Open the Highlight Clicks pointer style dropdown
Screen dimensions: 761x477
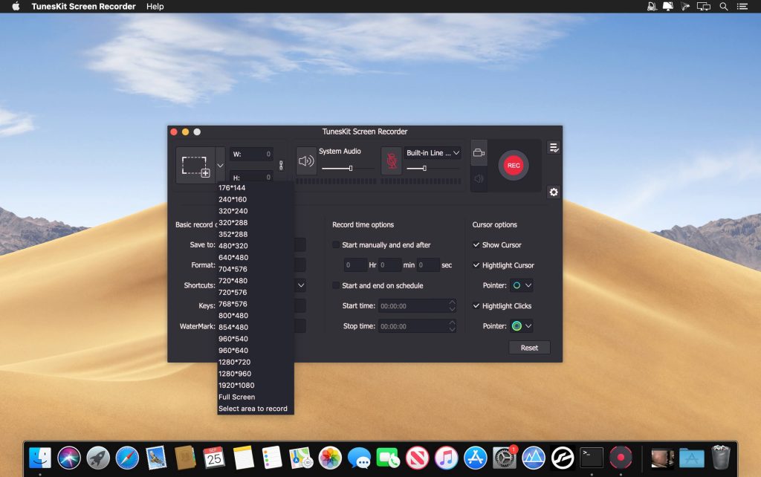click(x=520, y=325)
